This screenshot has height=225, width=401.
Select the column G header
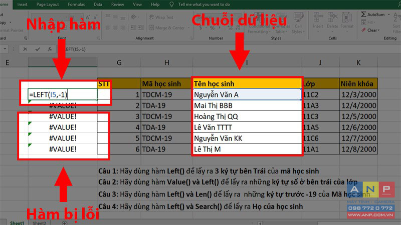pos(119,62)
